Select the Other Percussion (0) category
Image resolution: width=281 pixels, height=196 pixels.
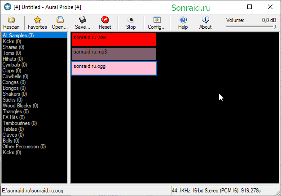(x=35, y=147)
